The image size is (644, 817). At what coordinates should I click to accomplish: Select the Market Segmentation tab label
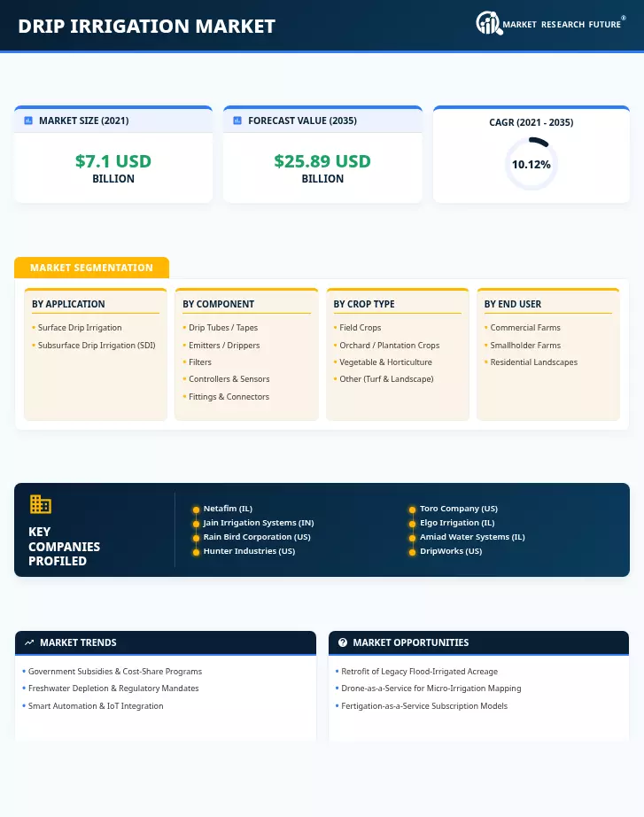tap(91, 268)
